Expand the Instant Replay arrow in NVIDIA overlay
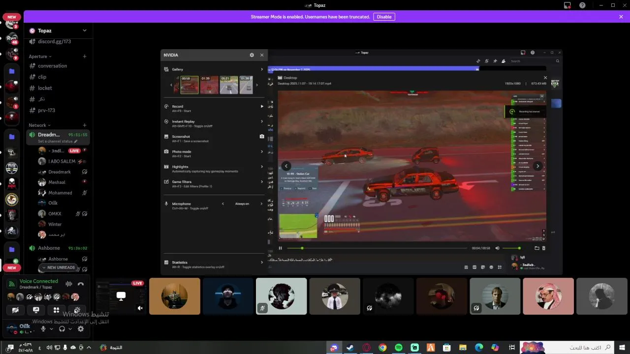This screenshot has height=354, width=630. 262,121
